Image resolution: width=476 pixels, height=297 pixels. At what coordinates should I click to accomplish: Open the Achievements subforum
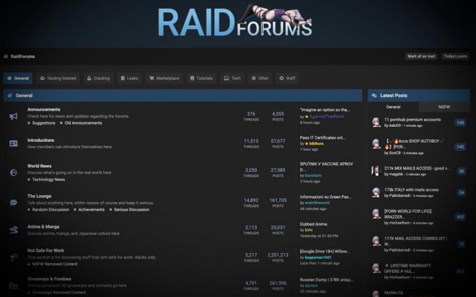click(91, 209)
